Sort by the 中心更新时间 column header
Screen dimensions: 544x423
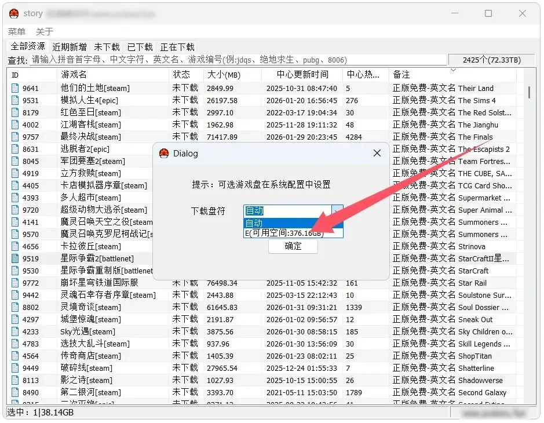302,75
